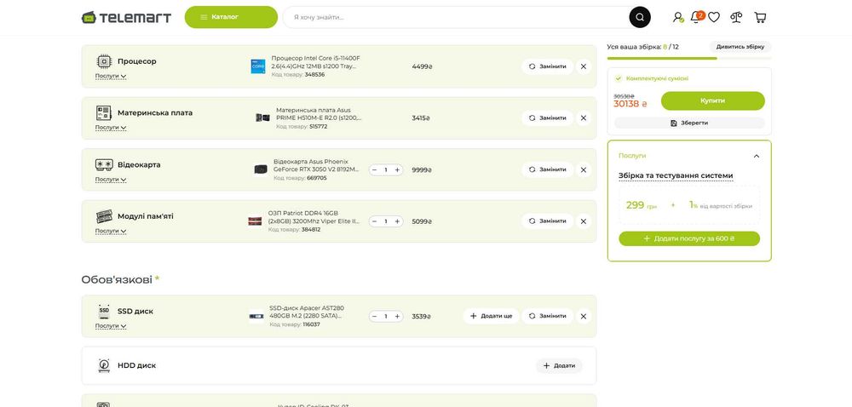
Task: Click the build progress bar 8/12
Action: 689,58
